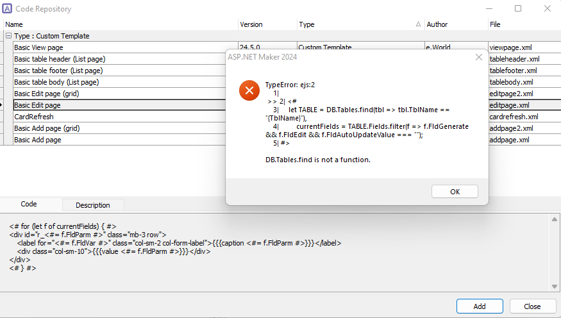Screen dimensions: 561x318
Task: Click the code pane scroll down arrow
Action: pyautogui.click(x=554, y=287)
